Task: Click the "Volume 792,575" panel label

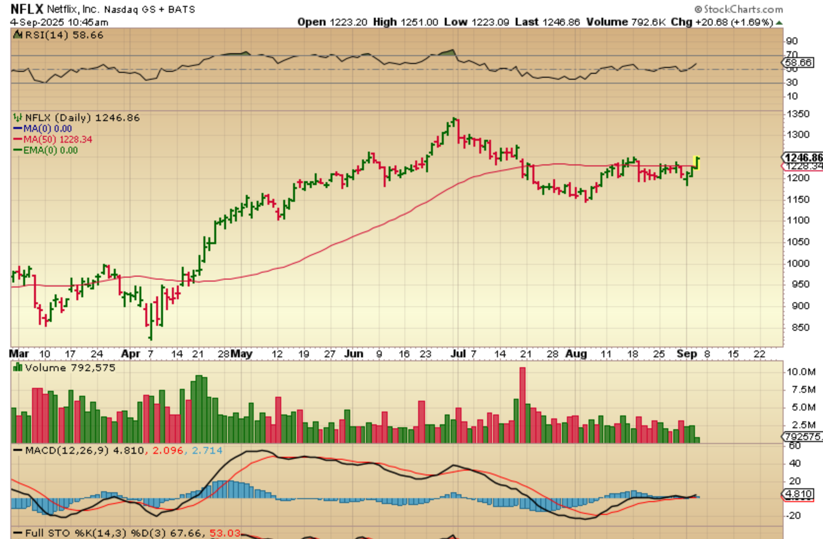Action: [70, 368]
